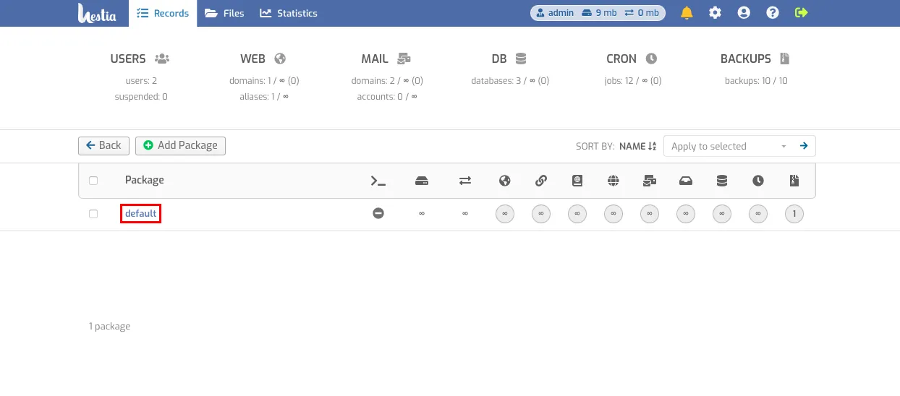
Task: Click the Package column header
Action: 145,180
